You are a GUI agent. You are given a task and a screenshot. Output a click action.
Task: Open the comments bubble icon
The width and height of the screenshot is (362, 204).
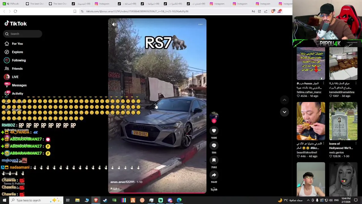pos(214,145)
